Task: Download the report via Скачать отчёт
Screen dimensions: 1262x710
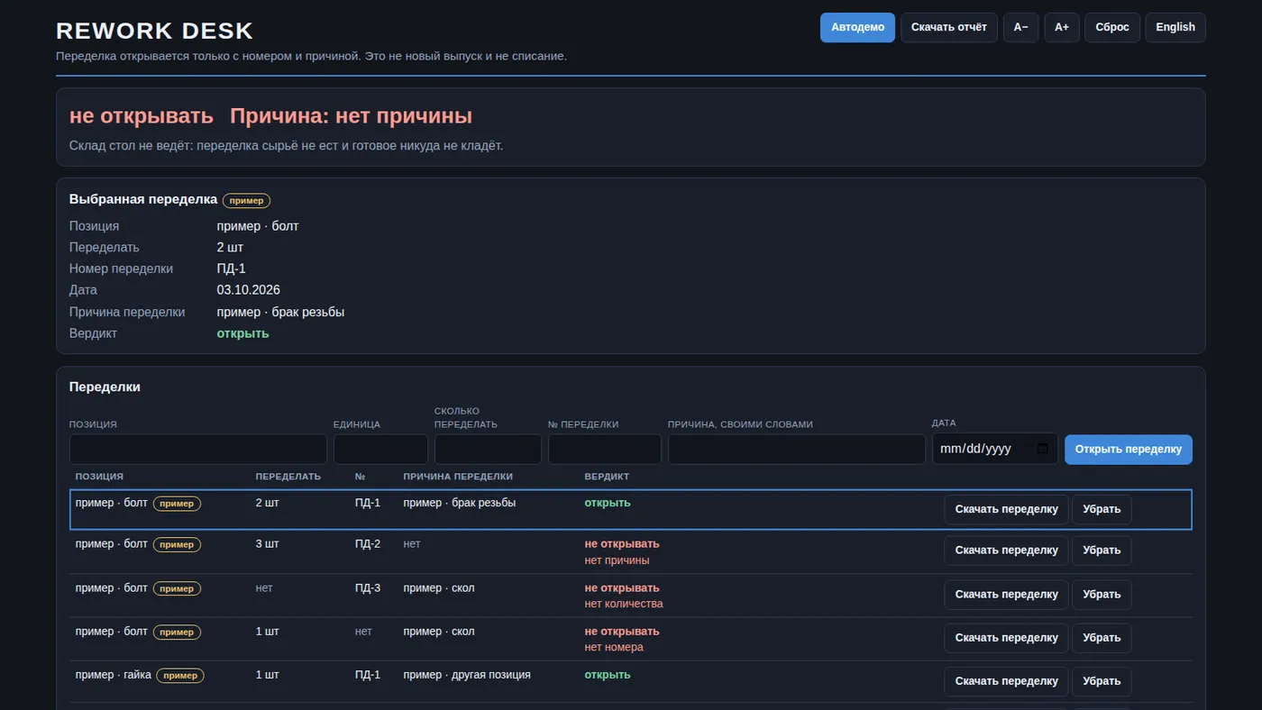Action: coord(949,27)
